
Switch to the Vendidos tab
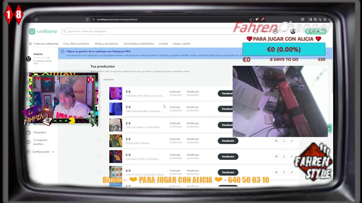[x=108, y=80]
